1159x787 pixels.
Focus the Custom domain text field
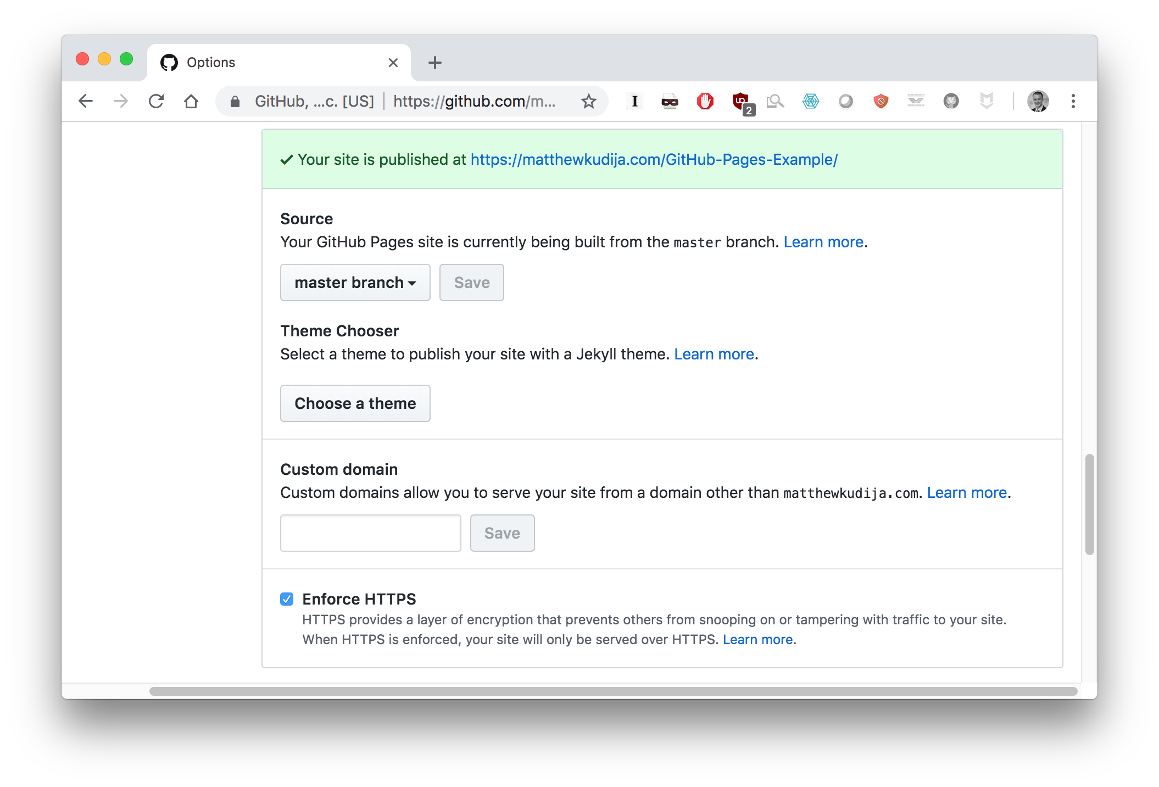[x=371, y=533]
